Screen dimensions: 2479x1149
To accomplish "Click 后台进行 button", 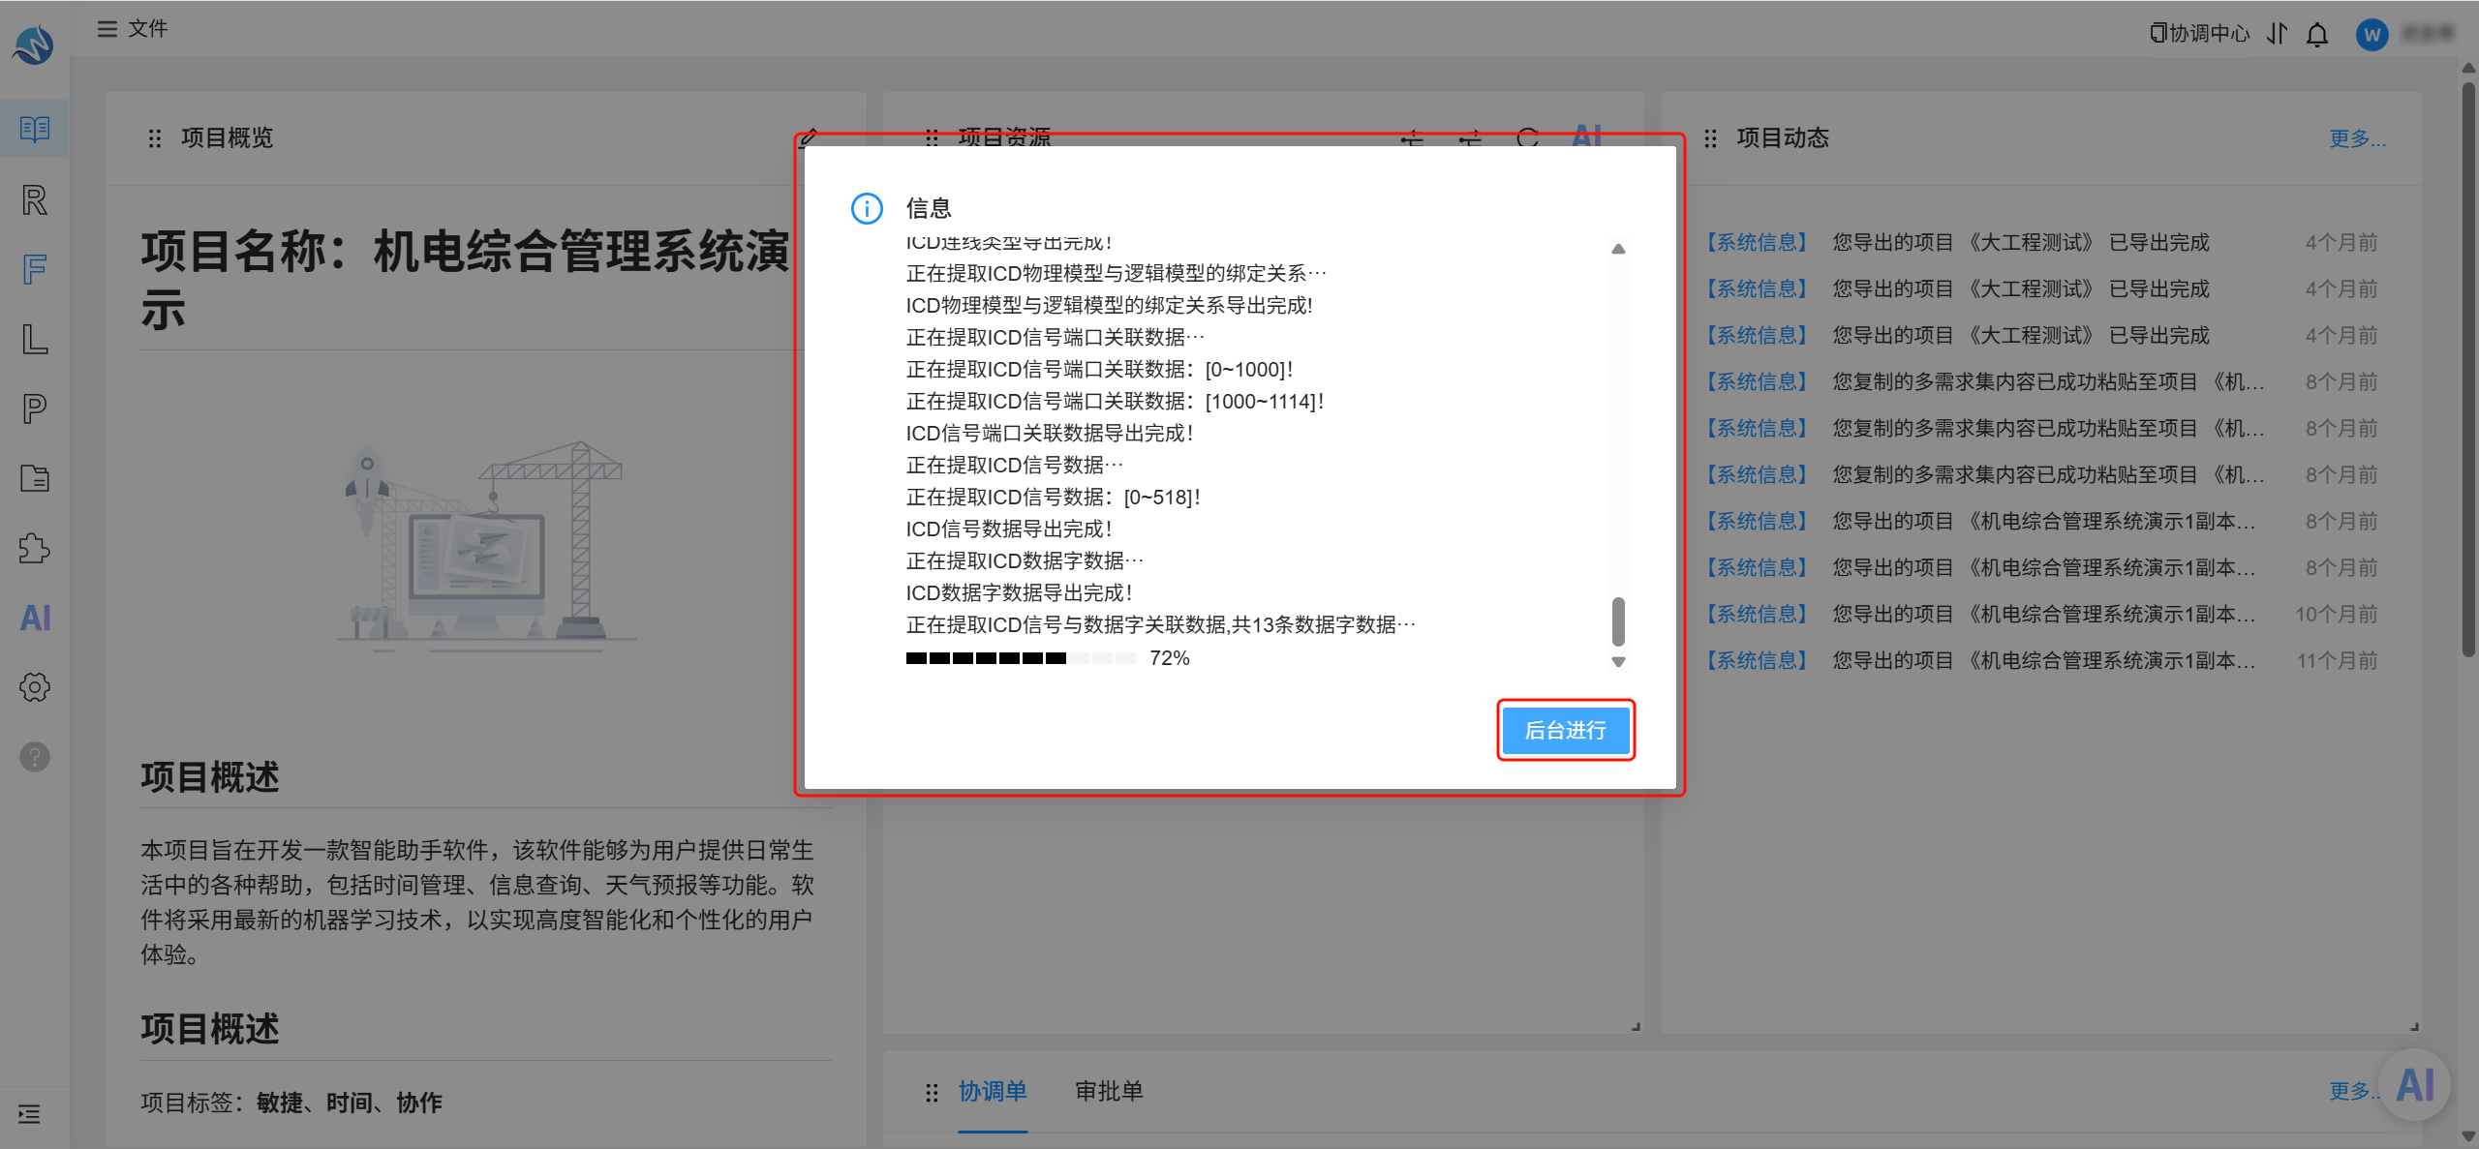I will tap(1565, 730).
